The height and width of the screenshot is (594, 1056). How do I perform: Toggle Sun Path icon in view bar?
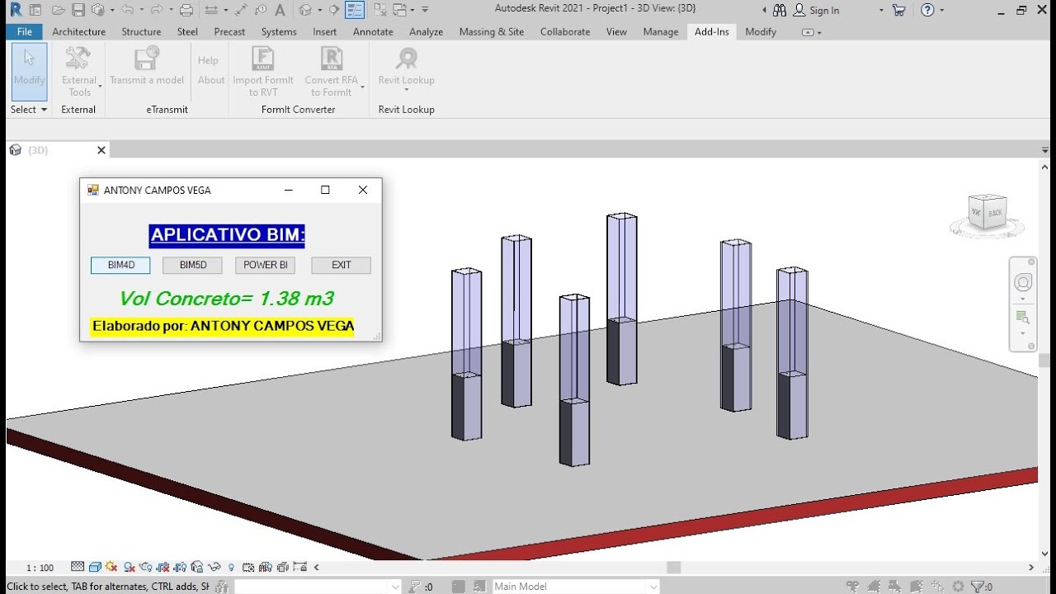(x=111, y=567)
